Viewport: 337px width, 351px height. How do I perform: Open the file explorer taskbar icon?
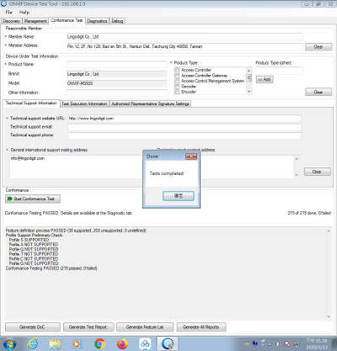pyautogui.click(x=55, y=344)
